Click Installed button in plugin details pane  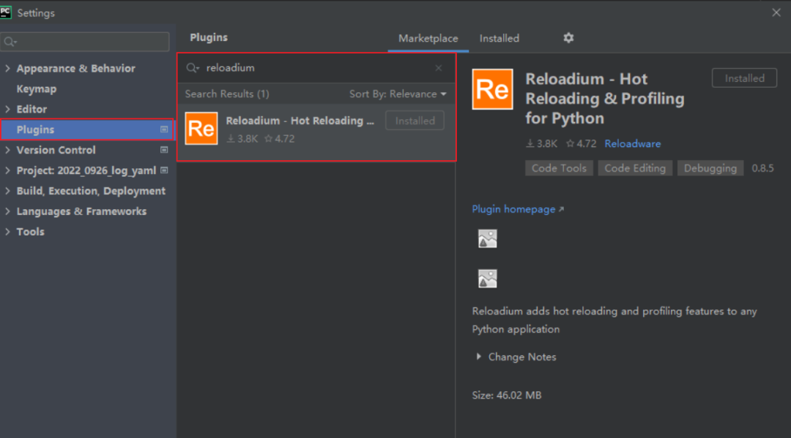(745, 78)
